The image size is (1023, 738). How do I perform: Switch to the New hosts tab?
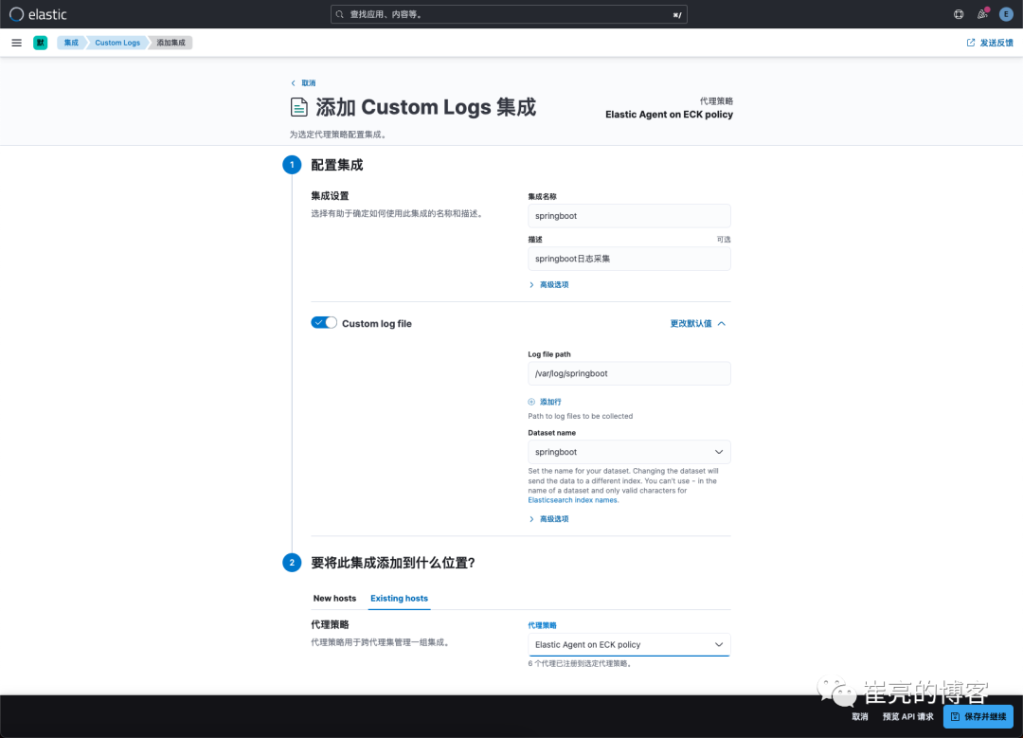click(x=334, y=599)
